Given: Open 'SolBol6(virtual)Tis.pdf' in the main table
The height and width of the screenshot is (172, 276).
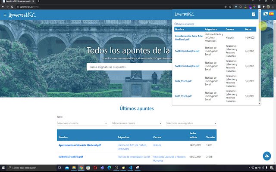Looking at the screenshot, I should pos(71,157).
